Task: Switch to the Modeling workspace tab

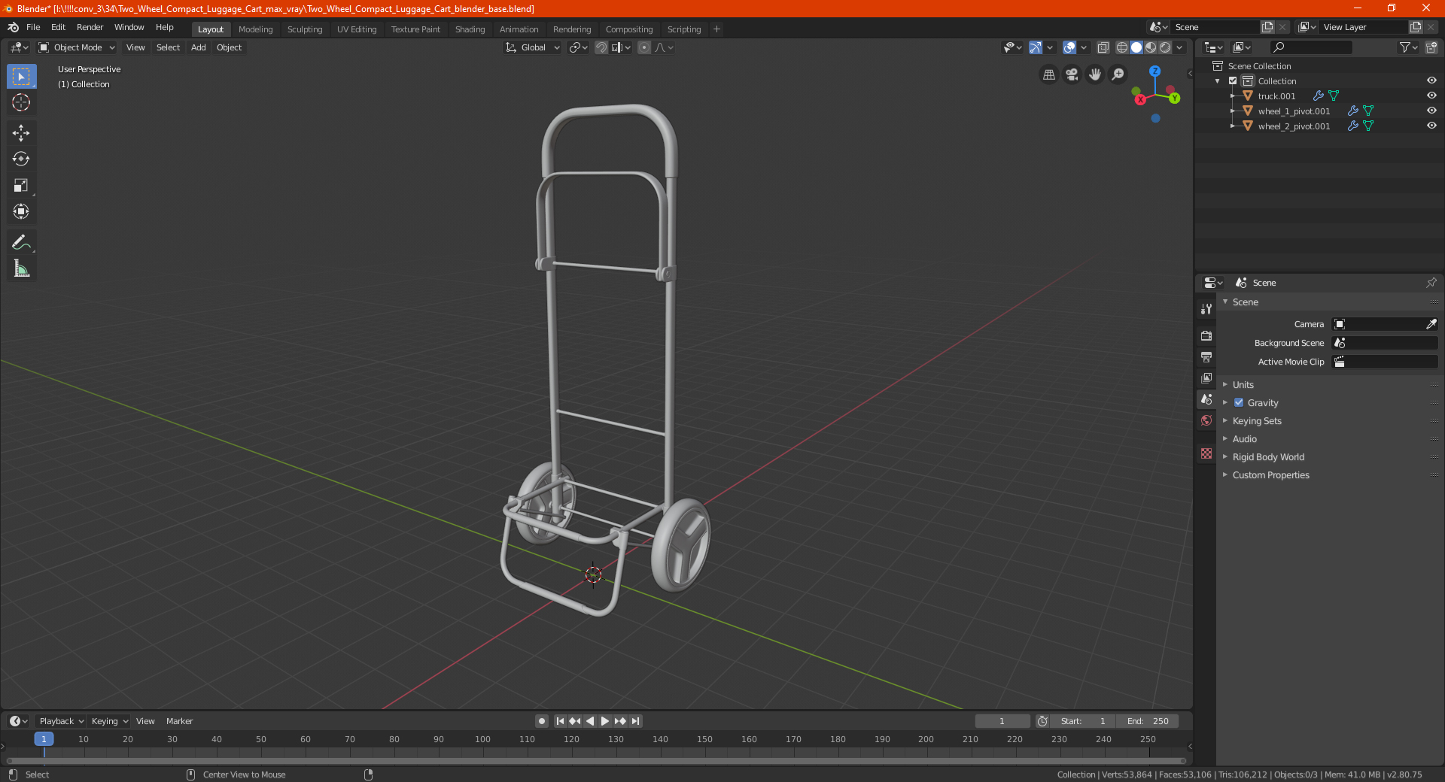Action: pyautogui.click(x=255, y=29)
